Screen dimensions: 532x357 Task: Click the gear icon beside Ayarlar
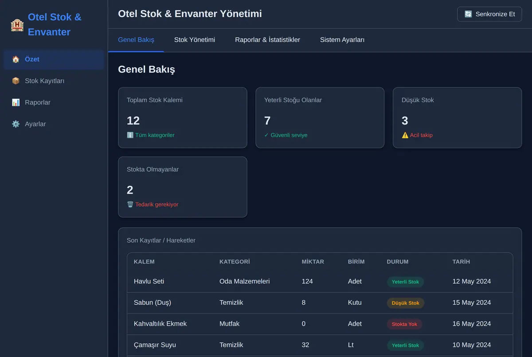pyautogui.click(x=16, y=124)
